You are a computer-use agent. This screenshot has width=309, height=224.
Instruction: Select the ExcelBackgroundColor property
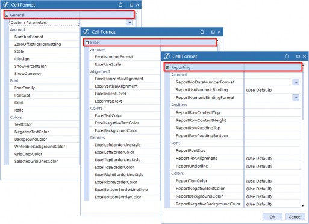pyautogui.click(x=116, y=130)
